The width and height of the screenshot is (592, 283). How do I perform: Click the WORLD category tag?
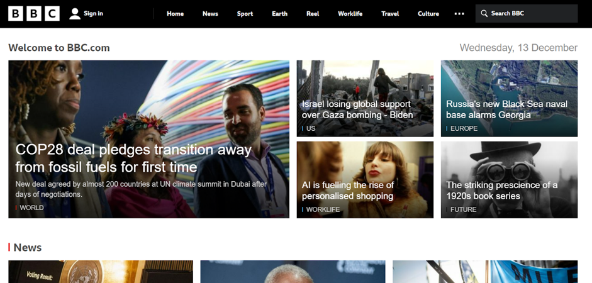point(31,208)
